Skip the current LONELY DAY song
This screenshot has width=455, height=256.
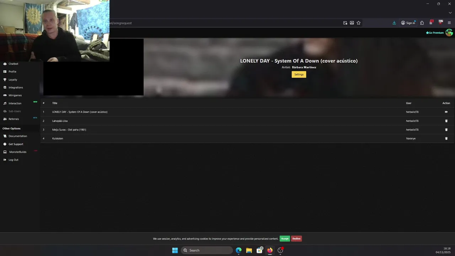pos(446,112)
